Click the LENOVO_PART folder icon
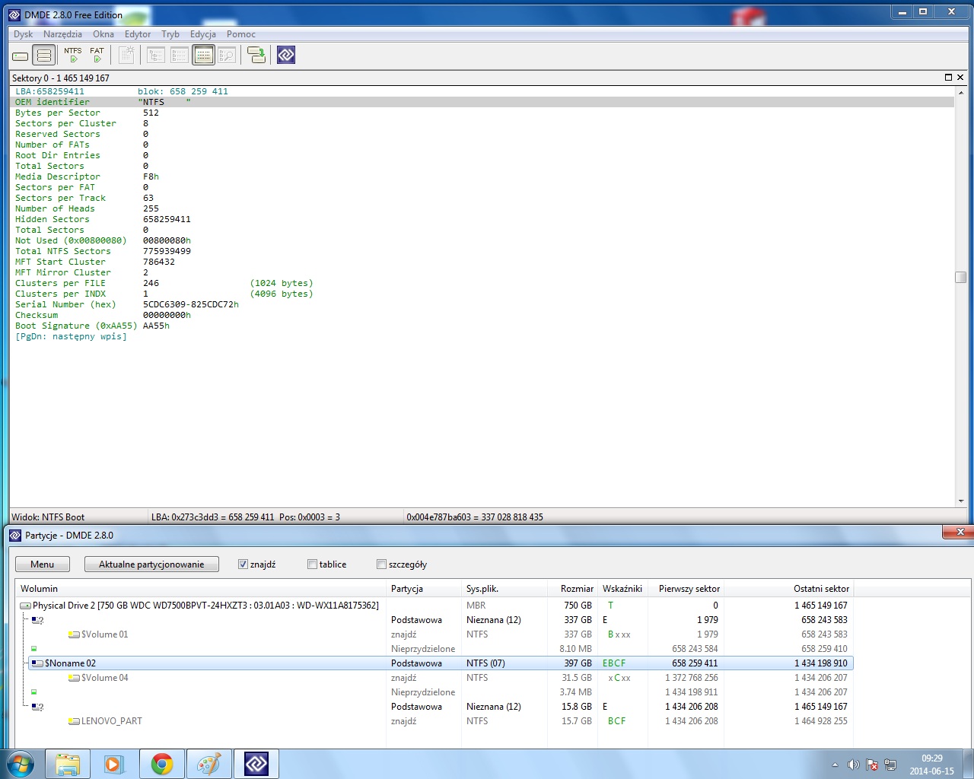 74,721
